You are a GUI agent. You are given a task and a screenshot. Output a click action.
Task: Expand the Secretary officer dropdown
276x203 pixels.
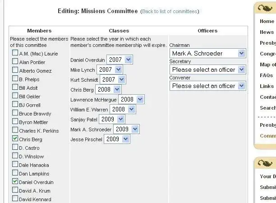pos(208,69)
